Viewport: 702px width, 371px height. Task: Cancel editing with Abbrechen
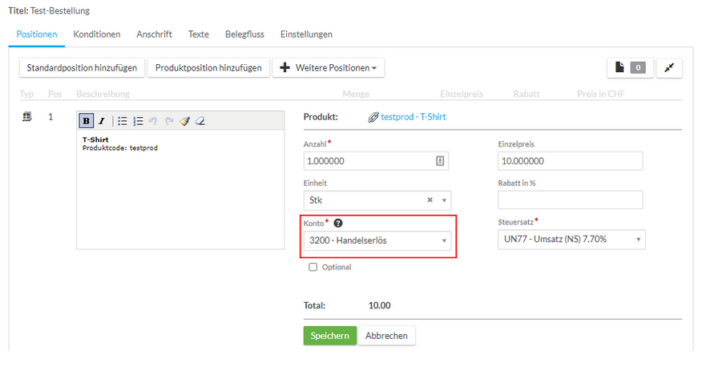click(386, 336)
